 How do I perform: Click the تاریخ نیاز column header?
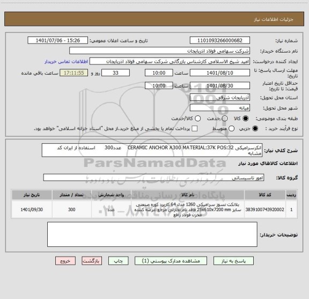pyautogui.click(x=32, y=195)
